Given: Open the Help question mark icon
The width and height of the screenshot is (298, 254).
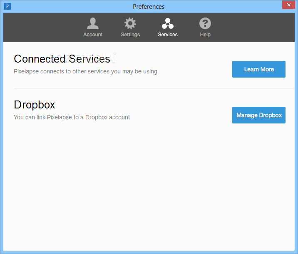Looking at the screenshot, I should point(205,23).
